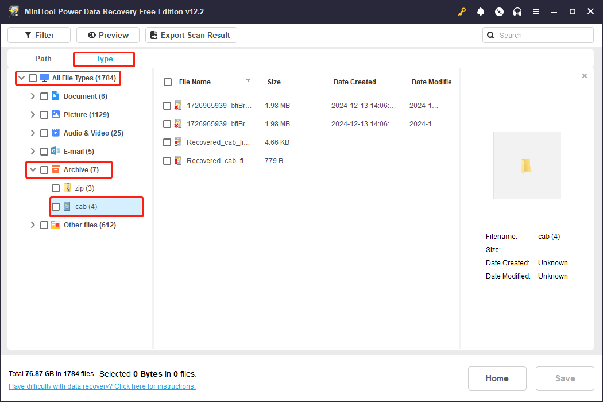This screenshot has width=603, height=402.
Task: Check the Picture (1129) checkbox
Action: coord(44,115)
